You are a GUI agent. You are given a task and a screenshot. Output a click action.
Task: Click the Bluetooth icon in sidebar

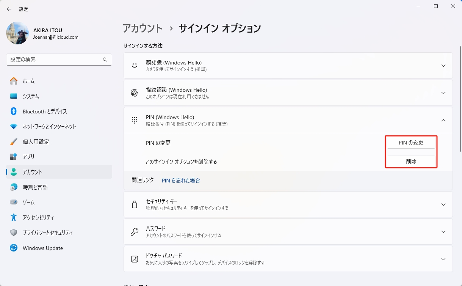click(x=14, y=111)
